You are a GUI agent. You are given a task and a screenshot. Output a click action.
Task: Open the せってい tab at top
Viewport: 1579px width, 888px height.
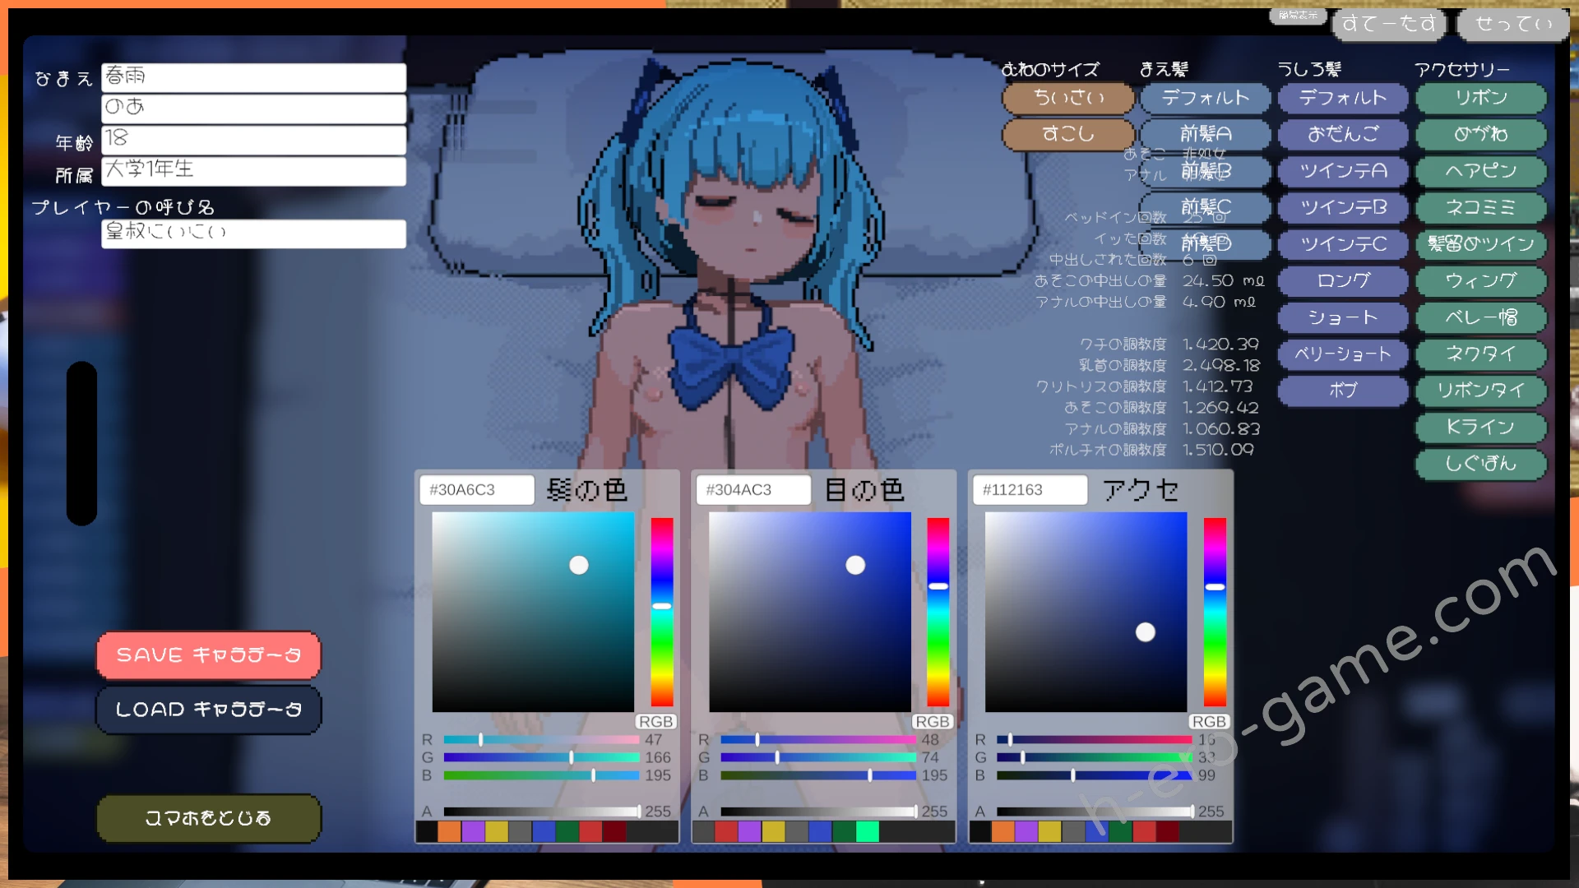click(x=1513, y=24)
